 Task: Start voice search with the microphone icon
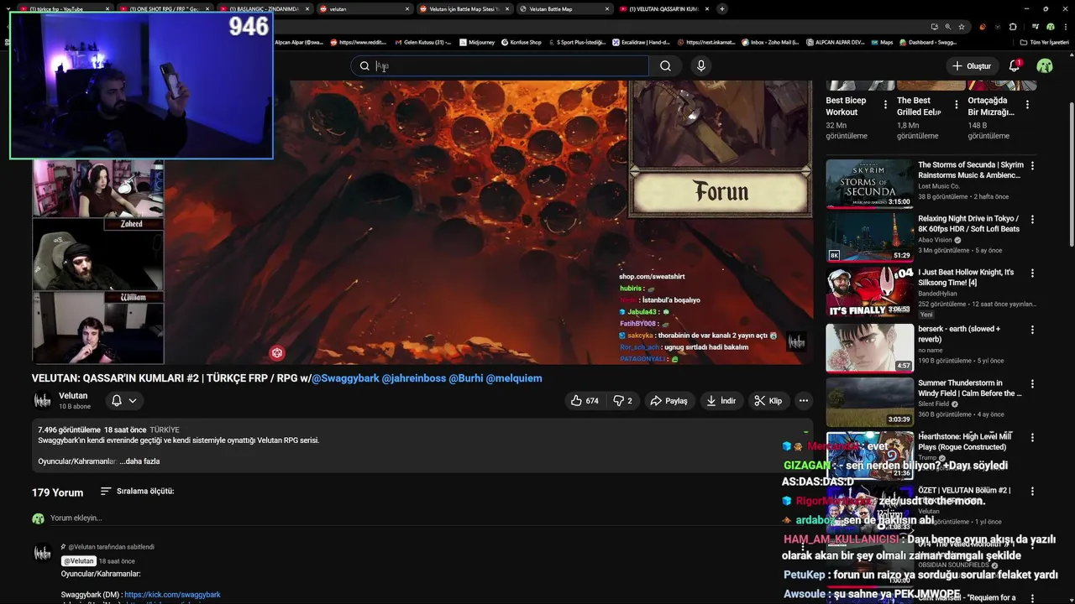701,66
